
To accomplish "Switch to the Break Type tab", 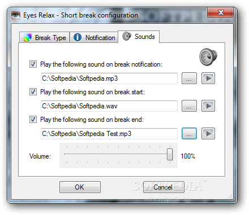I will click(45, 37).
